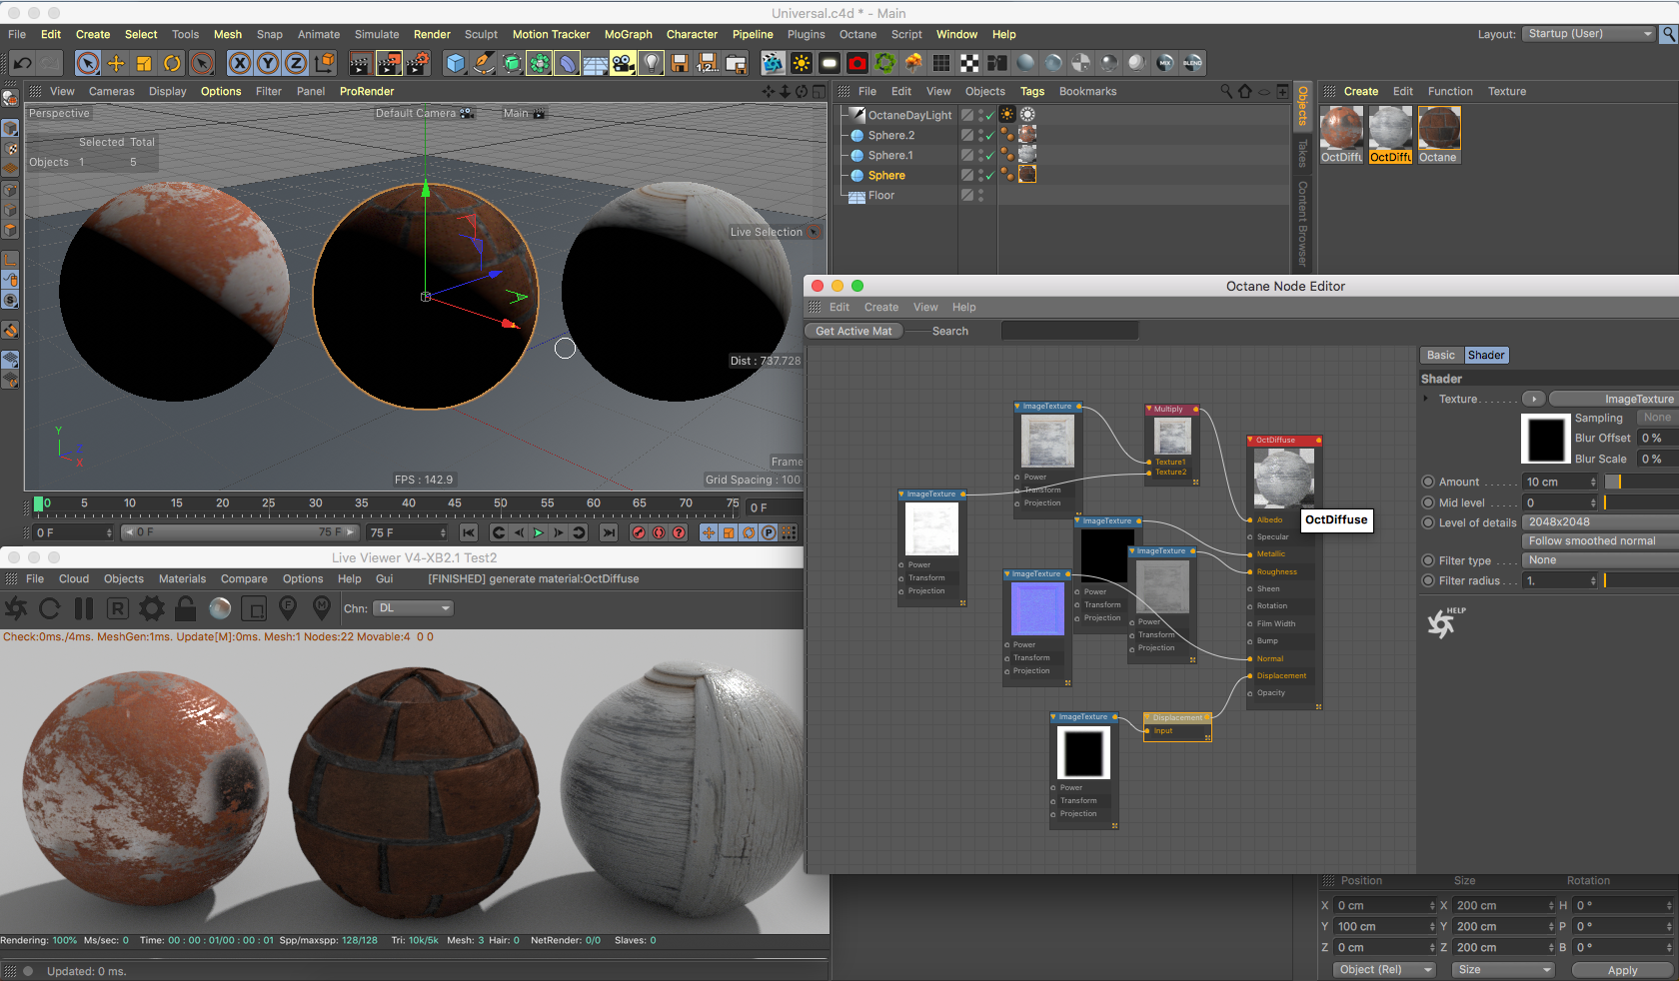Toggle the Y axis lock
1679x981 pixels.
[x=268, y=64]
